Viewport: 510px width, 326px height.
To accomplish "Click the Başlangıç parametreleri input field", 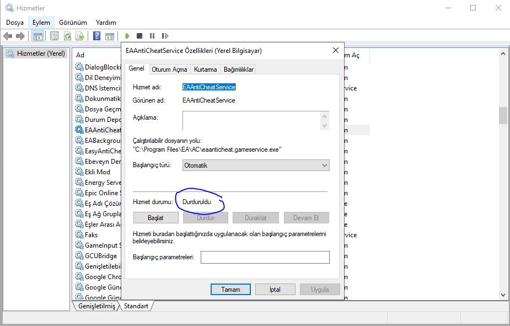I will 265,257.
